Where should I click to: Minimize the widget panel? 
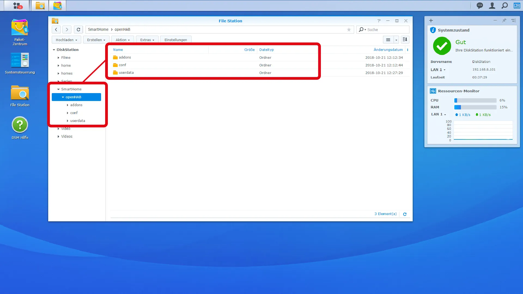pos(495,20)
